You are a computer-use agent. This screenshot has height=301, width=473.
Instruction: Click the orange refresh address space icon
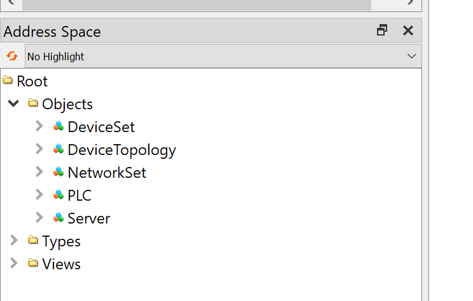(12, 56)
